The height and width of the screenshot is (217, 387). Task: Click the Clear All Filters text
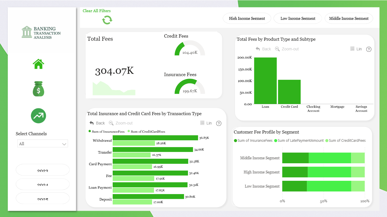coord(97,11)
